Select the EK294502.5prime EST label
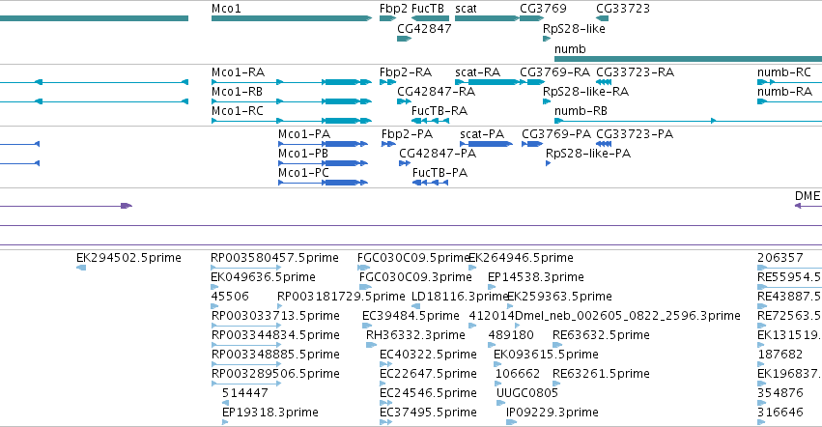 [129, 258]
